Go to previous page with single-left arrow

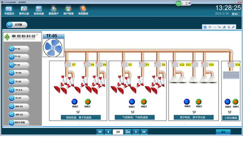pyautogui.click(x=108, y=132)
